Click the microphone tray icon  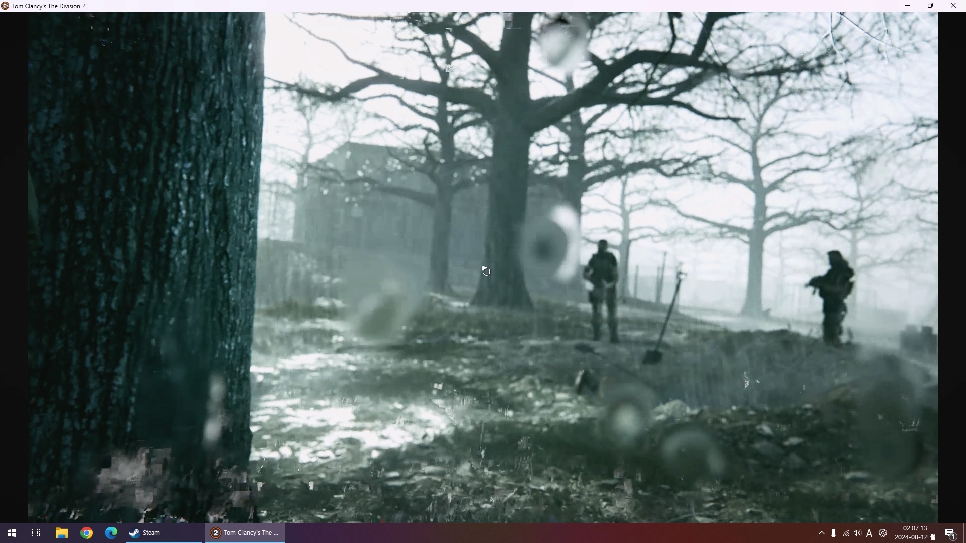(x=834, y=533)
